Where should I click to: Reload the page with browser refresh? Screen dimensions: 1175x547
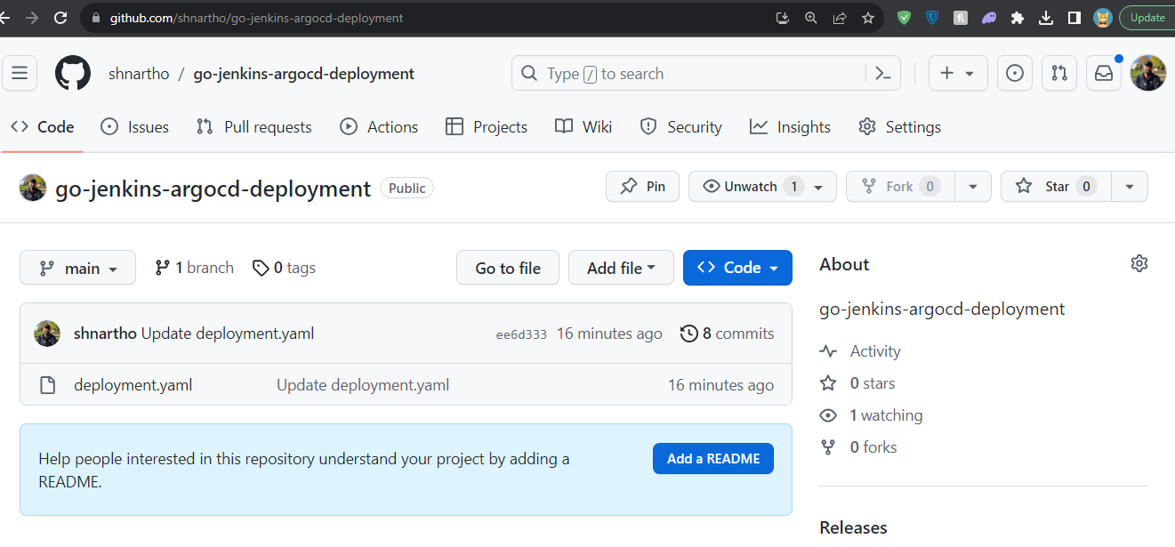point(60,18)
